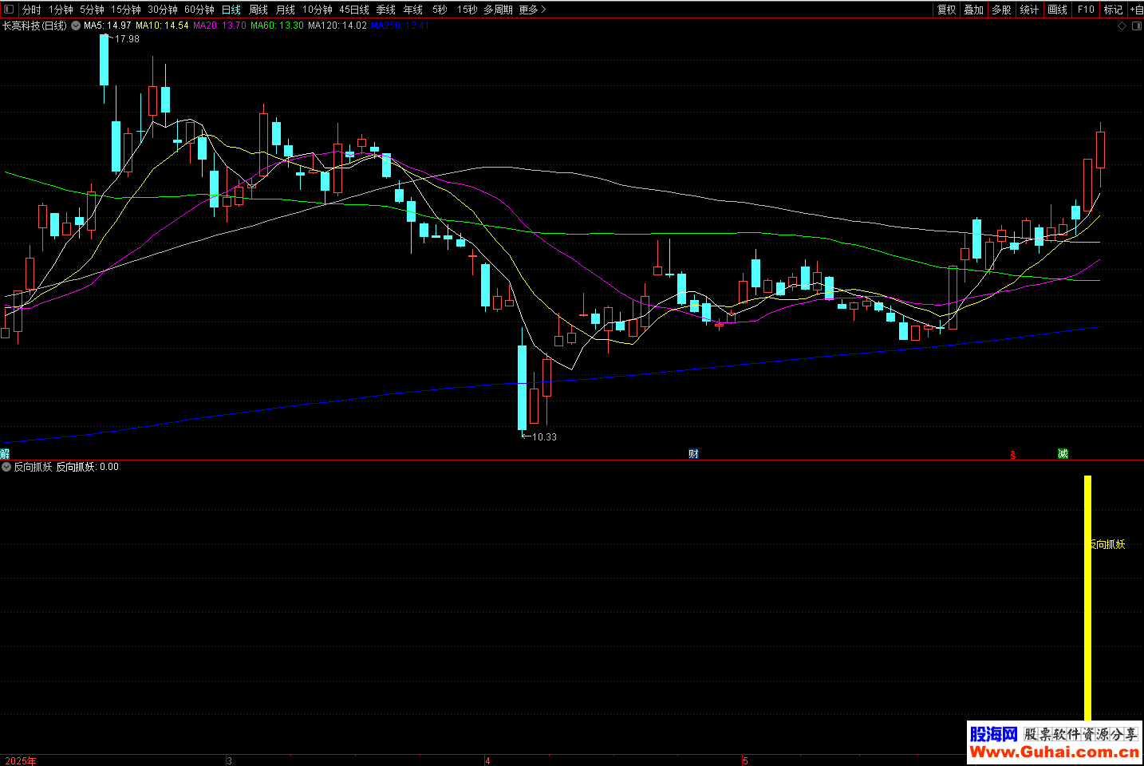Click the MA5: 14.97 label

[108, 26]
